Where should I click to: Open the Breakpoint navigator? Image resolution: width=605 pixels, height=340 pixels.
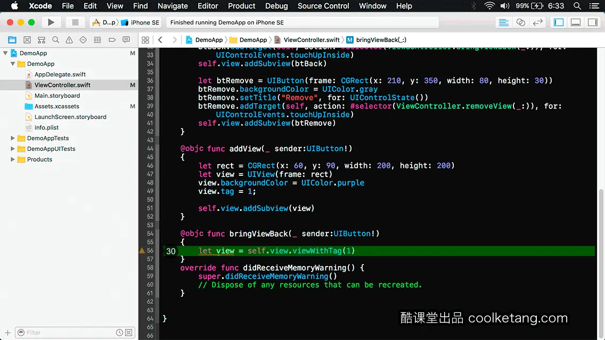pyautogui.click(x=112, y=40)
